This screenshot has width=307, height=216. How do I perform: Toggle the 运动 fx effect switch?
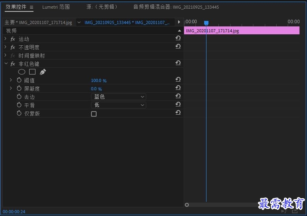pos(13,39)
